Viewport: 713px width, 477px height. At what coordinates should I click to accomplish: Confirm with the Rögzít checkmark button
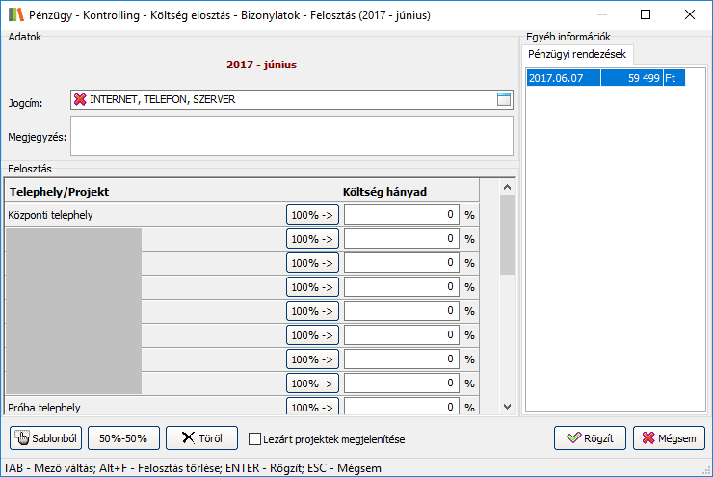(590, 438)
